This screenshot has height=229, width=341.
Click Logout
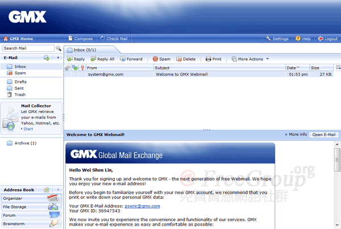(x=327, y=39)
